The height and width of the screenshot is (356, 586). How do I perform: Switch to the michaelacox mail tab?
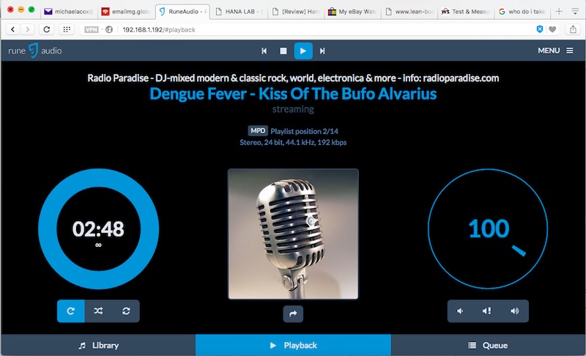(x=69, y=12)
